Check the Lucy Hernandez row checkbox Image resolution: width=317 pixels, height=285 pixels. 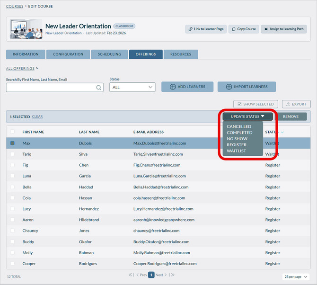[12, 209]
